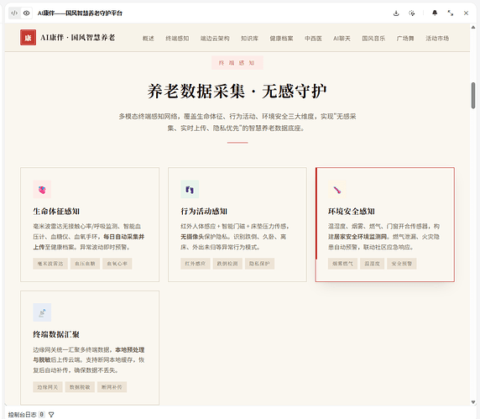Open the 中西医 nav item
This screenshot has width=480, height=419.
(313, 39)
